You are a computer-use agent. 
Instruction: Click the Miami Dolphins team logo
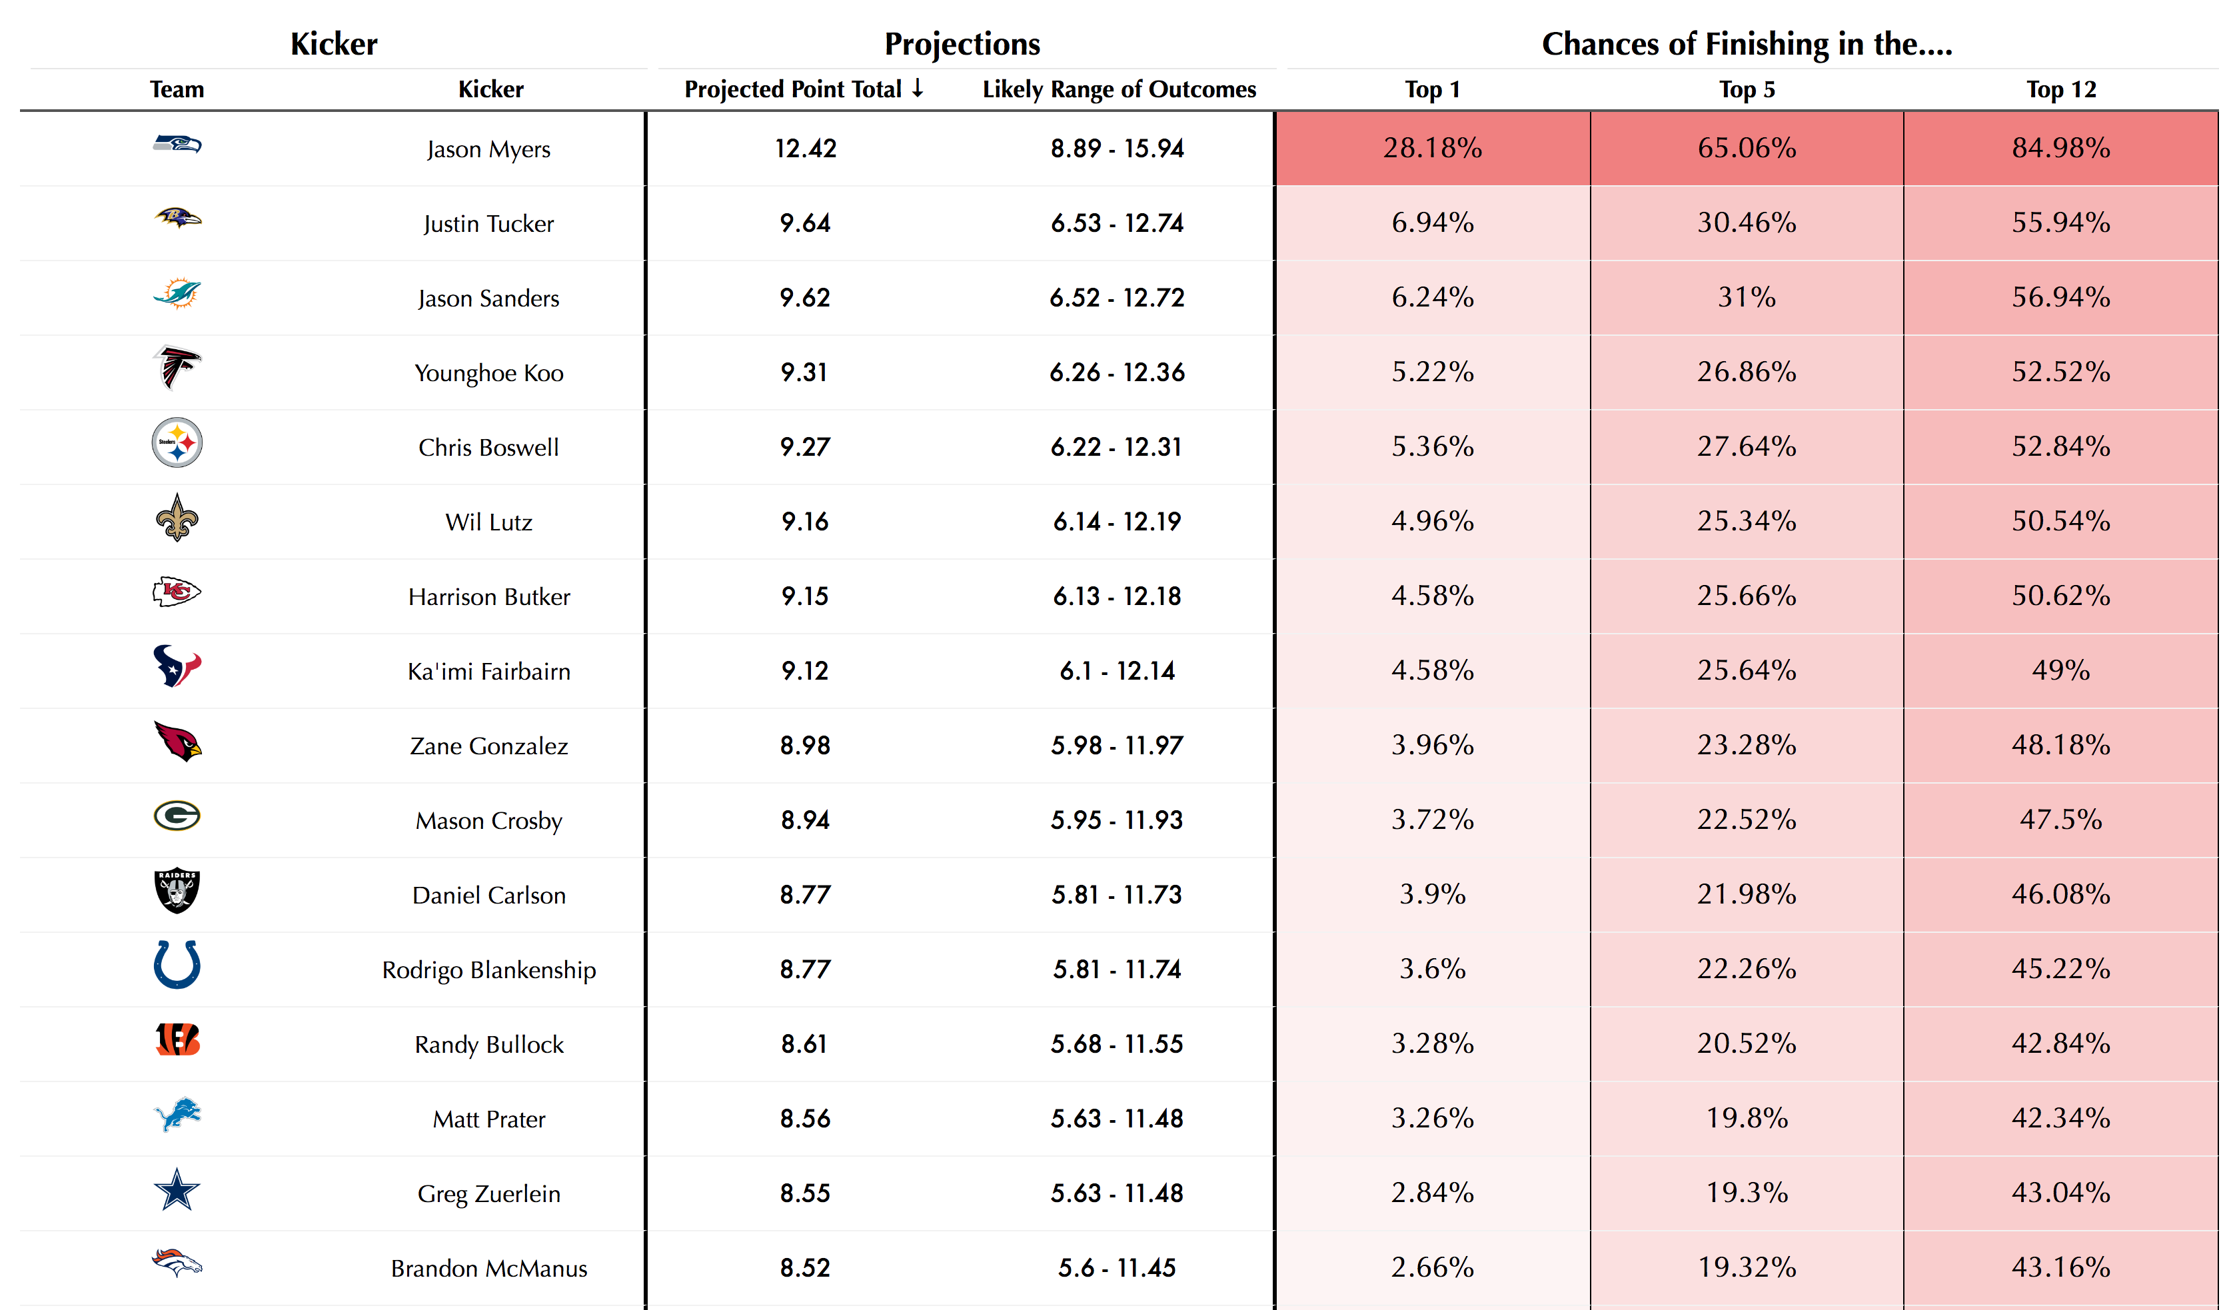(177, 293)
